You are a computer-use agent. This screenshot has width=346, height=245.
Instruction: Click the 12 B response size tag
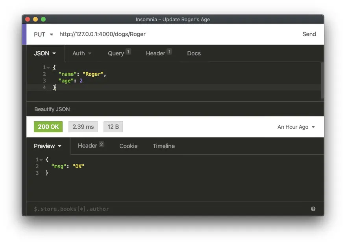[x=113, y=127]
